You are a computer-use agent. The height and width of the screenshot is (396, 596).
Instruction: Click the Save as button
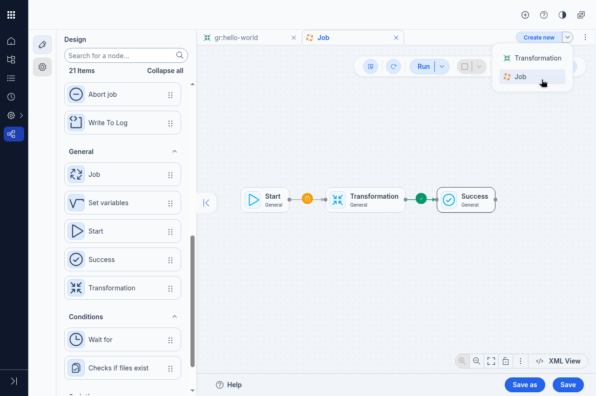pyautogui.click(x=525, y=385)
